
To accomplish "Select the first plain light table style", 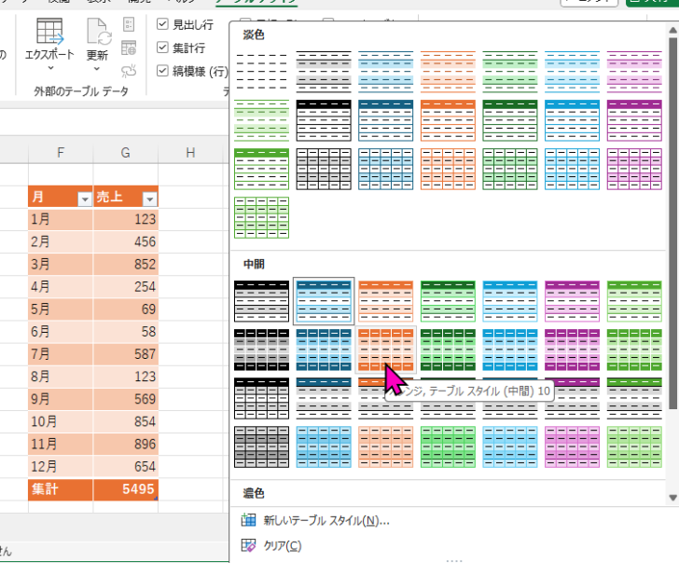I will coord(262,70).
